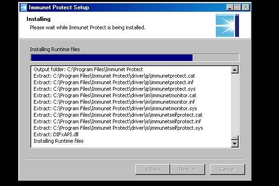Select the immunetprotect.cat extract log line
This screenshot has height=186, width=279.
click(x=114, y=76)
